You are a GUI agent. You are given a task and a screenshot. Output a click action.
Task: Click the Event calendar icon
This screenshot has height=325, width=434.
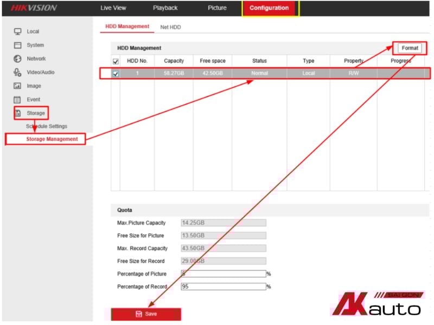pyautogui.click(x=17, y=100)
